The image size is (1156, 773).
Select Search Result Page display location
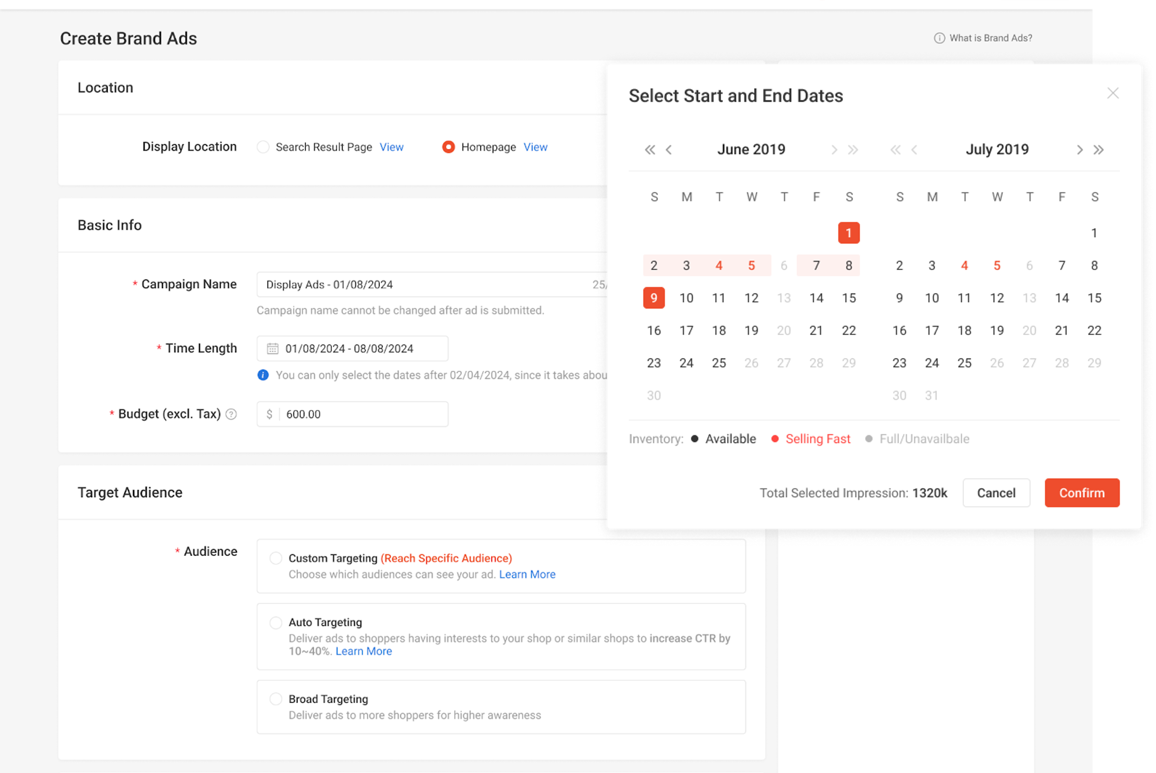coord(263,147)
